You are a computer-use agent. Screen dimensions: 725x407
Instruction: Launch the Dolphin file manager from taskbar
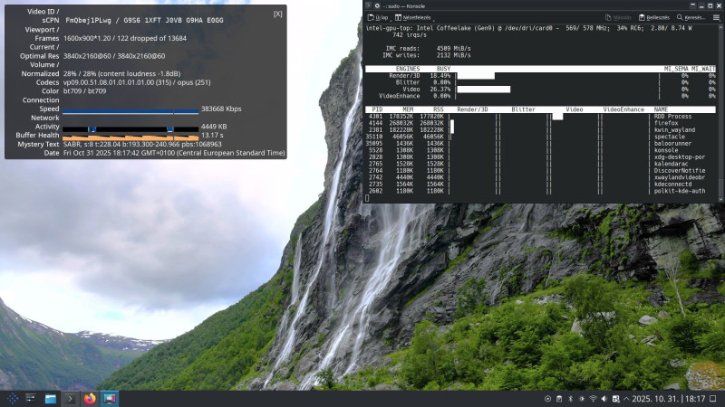click(51, 398)
